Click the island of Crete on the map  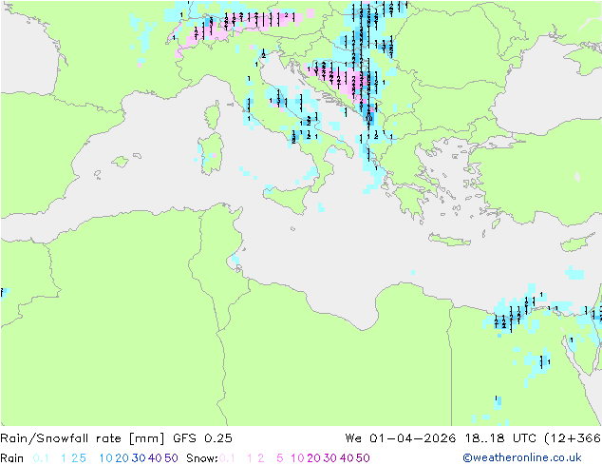(x=449, y=240)
